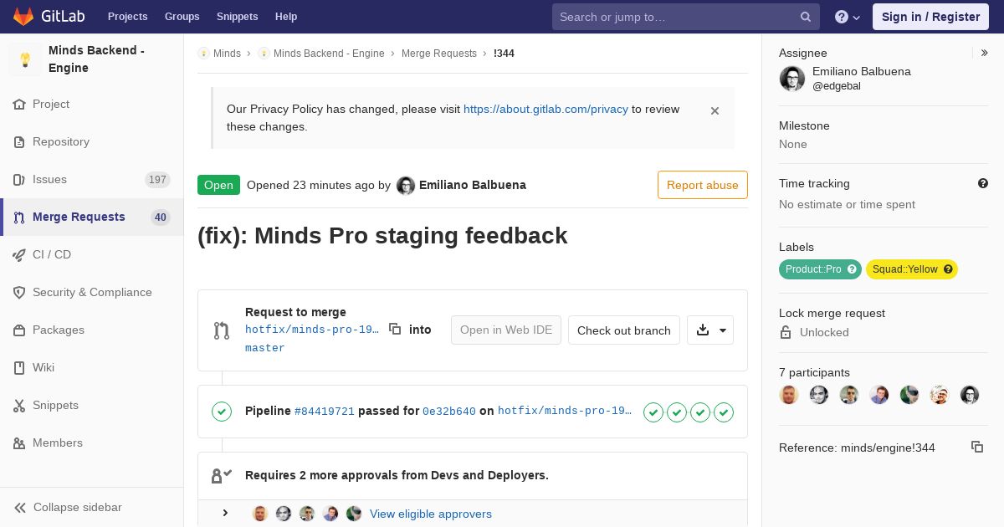This screenshot has width=1004, height=527.
Task: Click Squad::Yellow label
Action: point(912,269)
